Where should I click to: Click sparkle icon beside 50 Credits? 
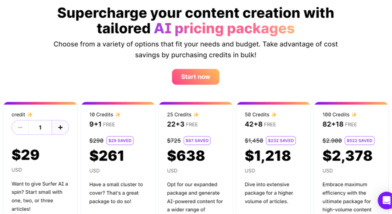tap(274, 115)
